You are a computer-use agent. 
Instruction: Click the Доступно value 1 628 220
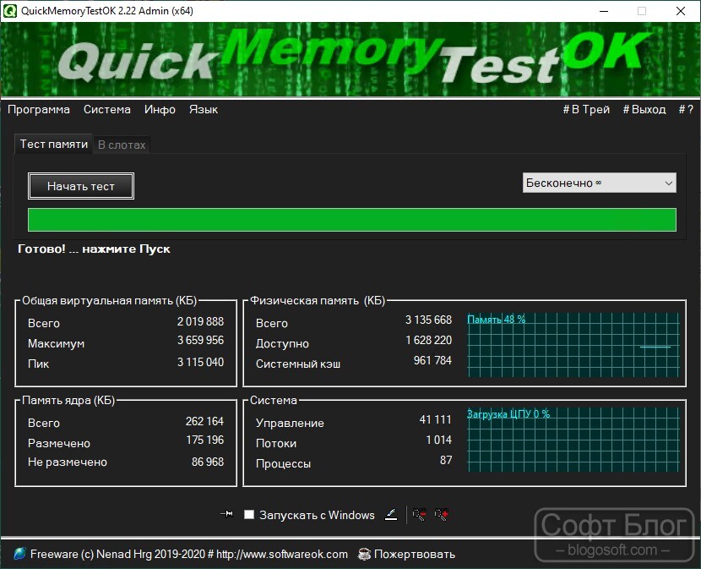coord(428,340)
